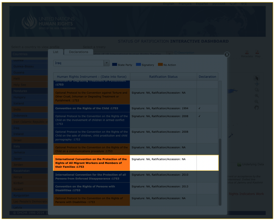
Task: Close the Iraq treaty list popup
Action: (227, 55)
